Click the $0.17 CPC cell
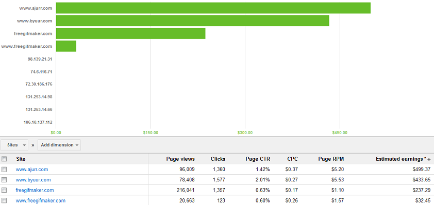This screenshot has width=434, height=205. pos(292,191)
